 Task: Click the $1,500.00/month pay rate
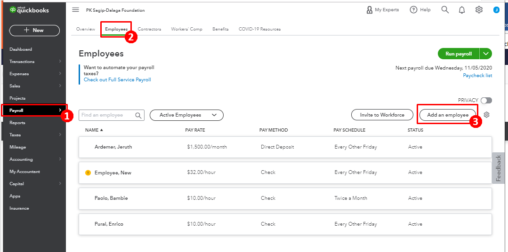[x=207, y=147]
